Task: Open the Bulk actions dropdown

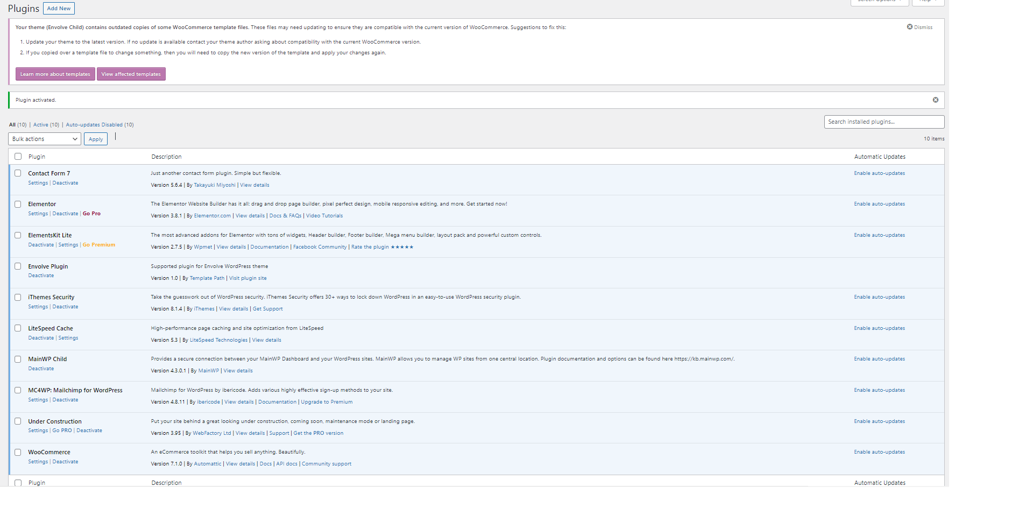Action: coord(45,139)
